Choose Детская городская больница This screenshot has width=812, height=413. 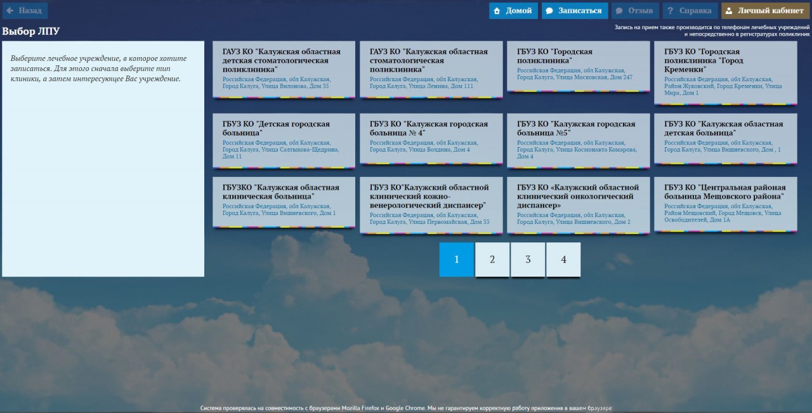(284, 140)
